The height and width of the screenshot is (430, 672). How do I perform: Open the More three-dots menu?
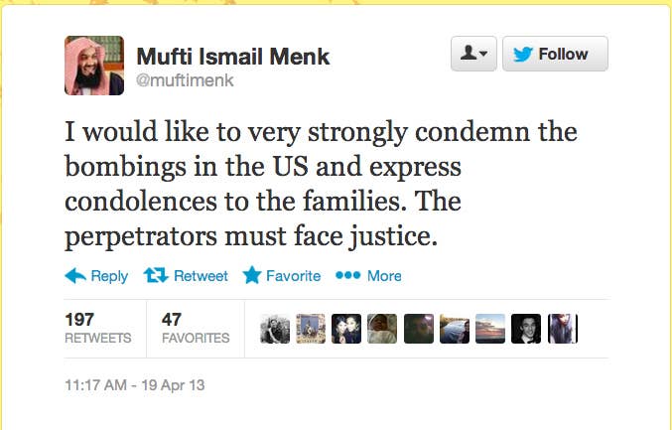(348, 275)
